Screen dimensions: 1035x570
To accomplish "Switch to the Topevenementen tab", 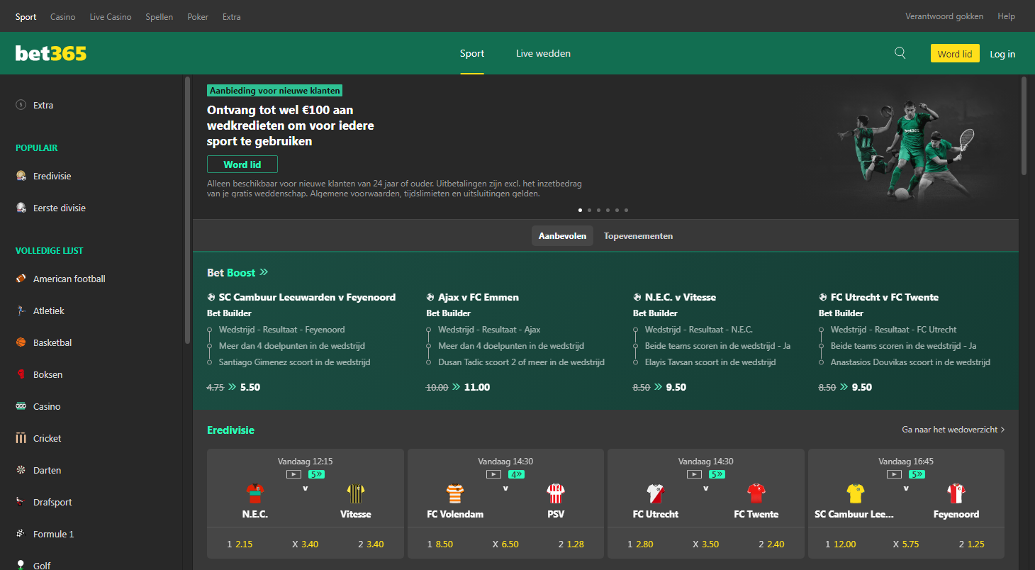I will coord(639,236).
